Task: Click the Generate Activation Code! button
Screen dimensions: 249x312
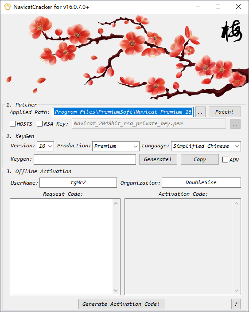Action: point(121,304)
